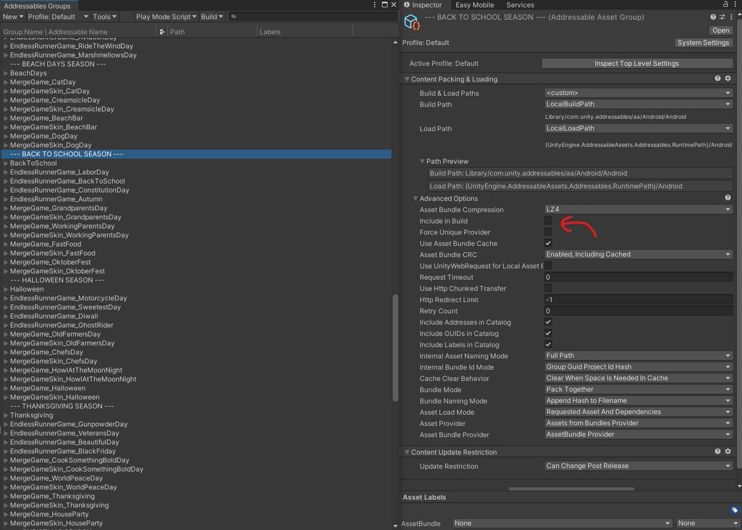Select the --- HALLOWEEN SEASON --- row
This screenshot has height=530, width=742.
coord(196,280)
